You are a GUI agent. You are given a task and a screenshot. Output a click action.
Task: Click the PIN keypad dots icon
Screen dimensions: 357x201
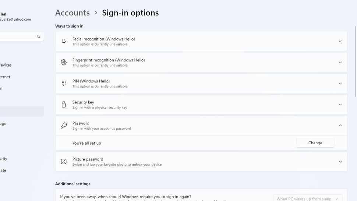coord(64,83)
